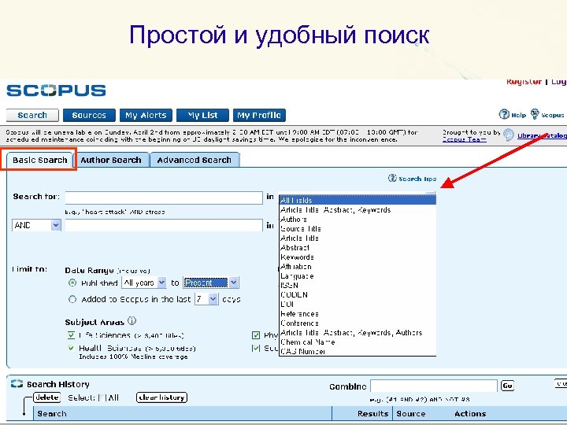Open the AND operator dropdown
This screenshot has height=425, width=567.
pyautogui.click(x=36, y=225)
